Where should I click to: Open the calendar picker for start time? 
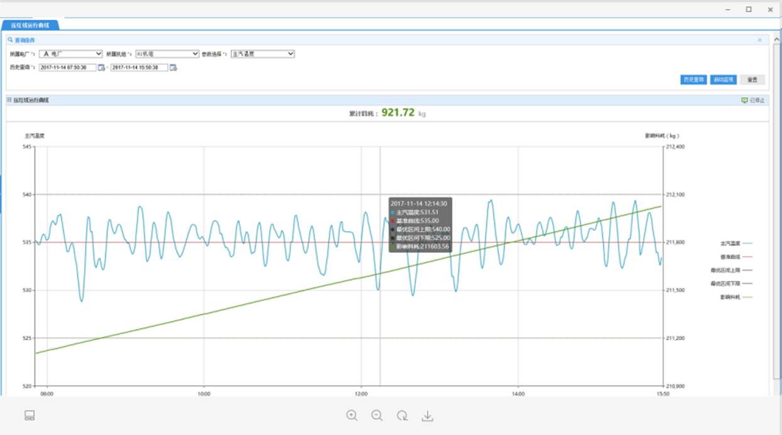click(101, 68)
